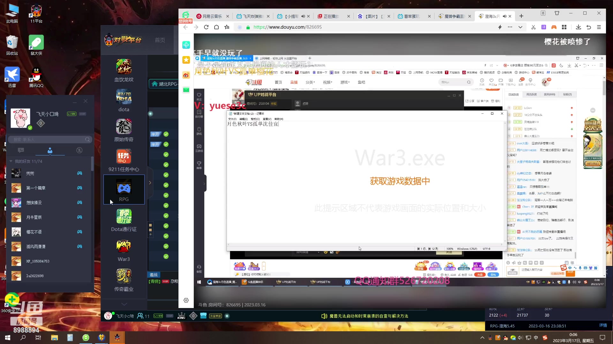The width and height of the screenshot is (613, 344).
Task: Open notification center icon
Action: pyautogui.click(x=602, y=338)
